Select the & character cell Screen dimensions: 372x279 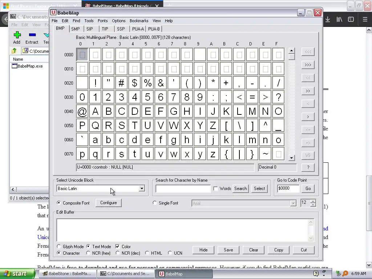(161, 83)
